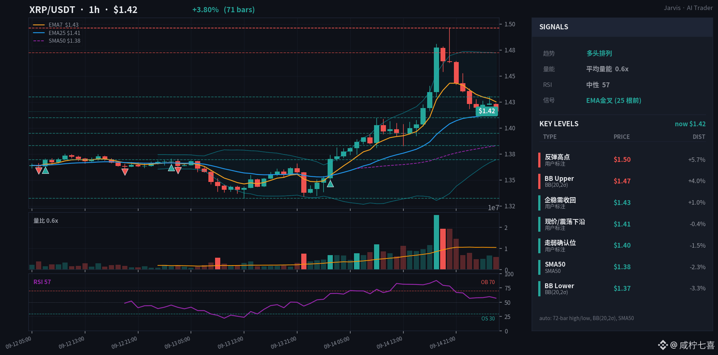The image size is (718, 355).
Task: Select the 反弹高点 $1.50 level row
Action: tap(622, 160)
